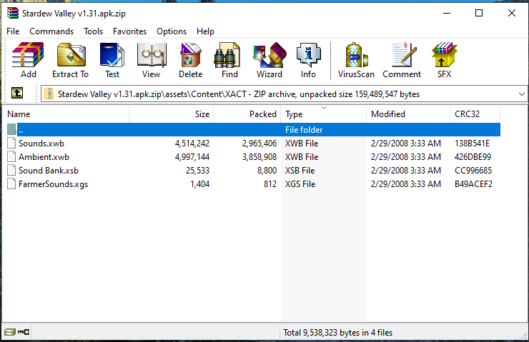The width and height of the screenshot is (529, 342).
Task: Click the key password status icon
Action: (x=24, y=332)
